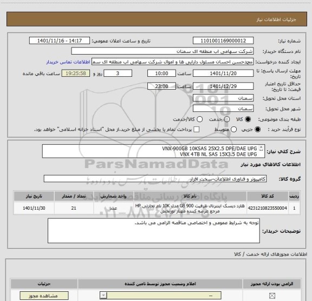This screenshot has width=312, height=301.
Task: Click the request creator field
Action: coord(172,62)
